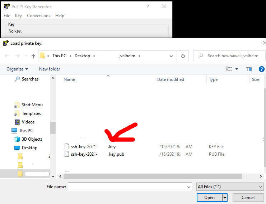This screenshot has width=266, height=204.
Task: Create a New folder
Action: pos(50,69)
